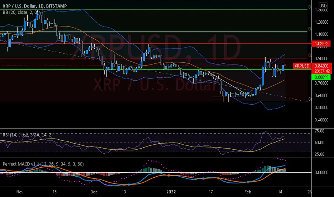The image size is (334, 197).
Task: Click the 2022 label on the time axis
Action: tap(171, 192)
